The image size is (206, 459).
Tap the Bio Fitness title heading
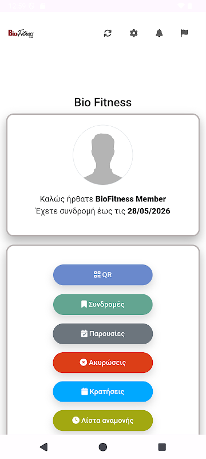(102, 103)
